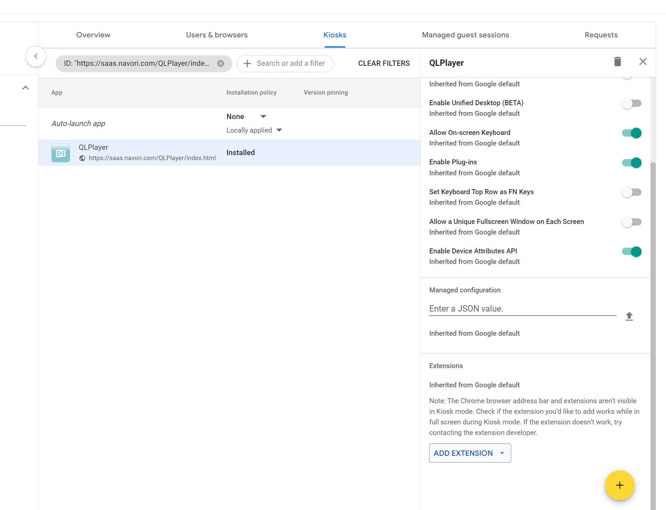
Task: Click the ADD EXTENSION button
Action: tap(470, 453)
